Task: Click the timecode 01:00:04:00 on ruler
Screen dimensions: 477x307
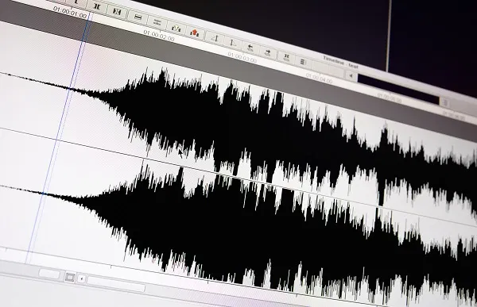Action: (x=319, y=78)
